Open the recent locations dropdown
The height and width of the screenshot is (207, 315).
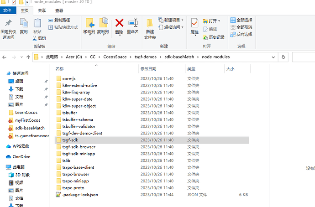coord(21,57)
